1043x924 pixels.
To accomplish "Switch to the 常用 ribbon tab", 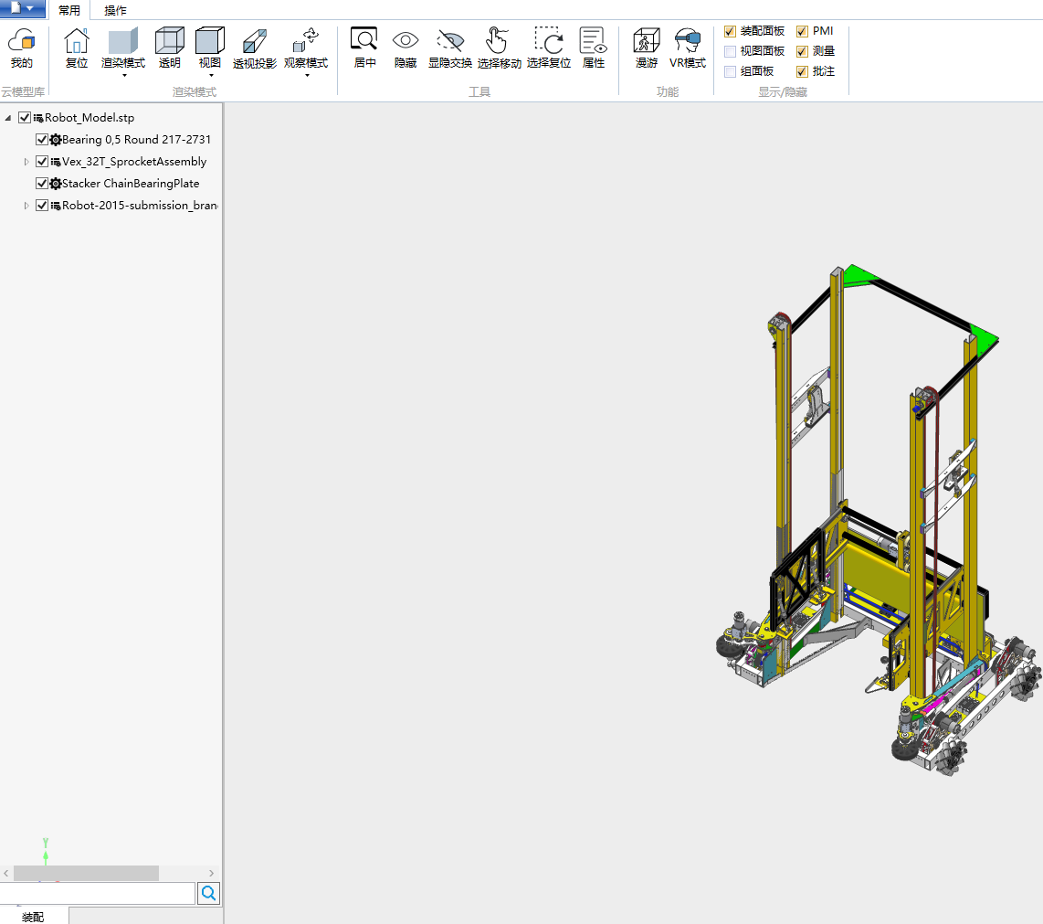I will pyautogui.click(x=69, y=10).
